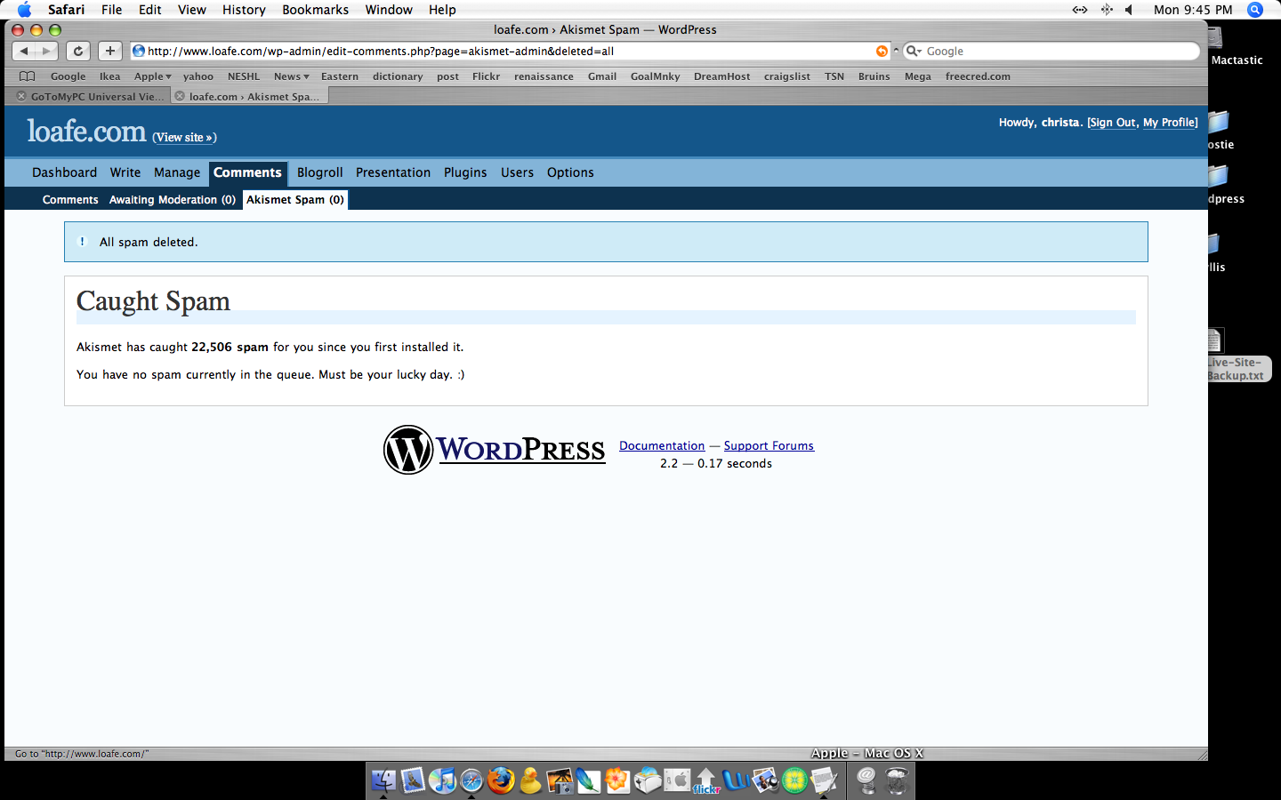This screenshot has height=800, width=1281.
Task: Open the blue feather app in Dock
Action: (588, 780)
